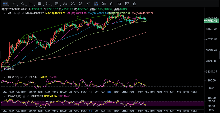
Task: Switch upper indicator tab to MACD
Action: (32, 92)
